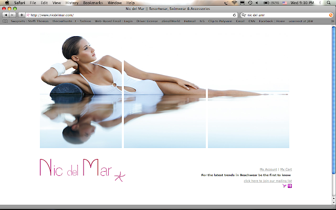Image resolution: width=336 pixels, height=210 pixels.
Task: Reload the page with the refresh icon
Action: (x=235, y=15)
